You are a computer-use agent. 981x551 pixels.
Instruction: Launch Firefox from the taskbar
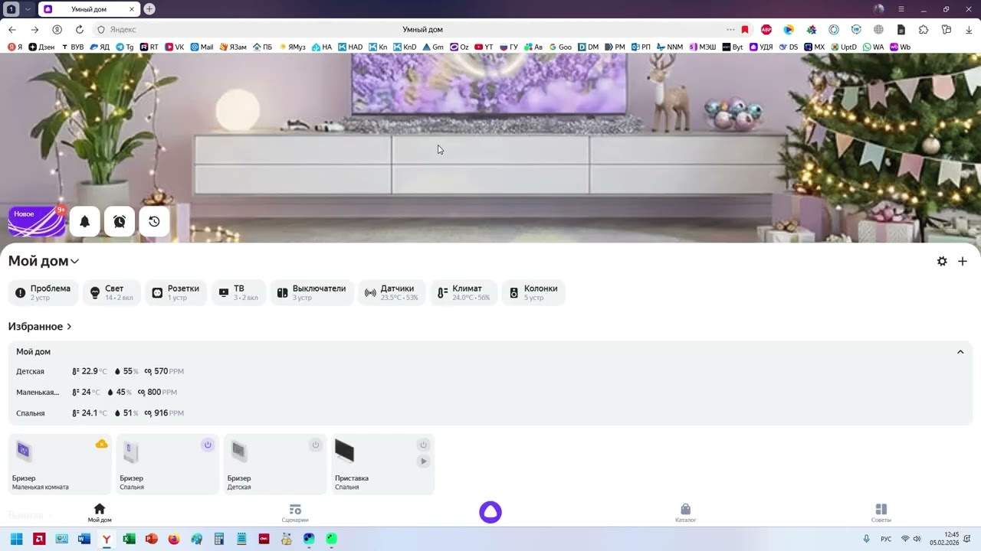pos(174,539)
